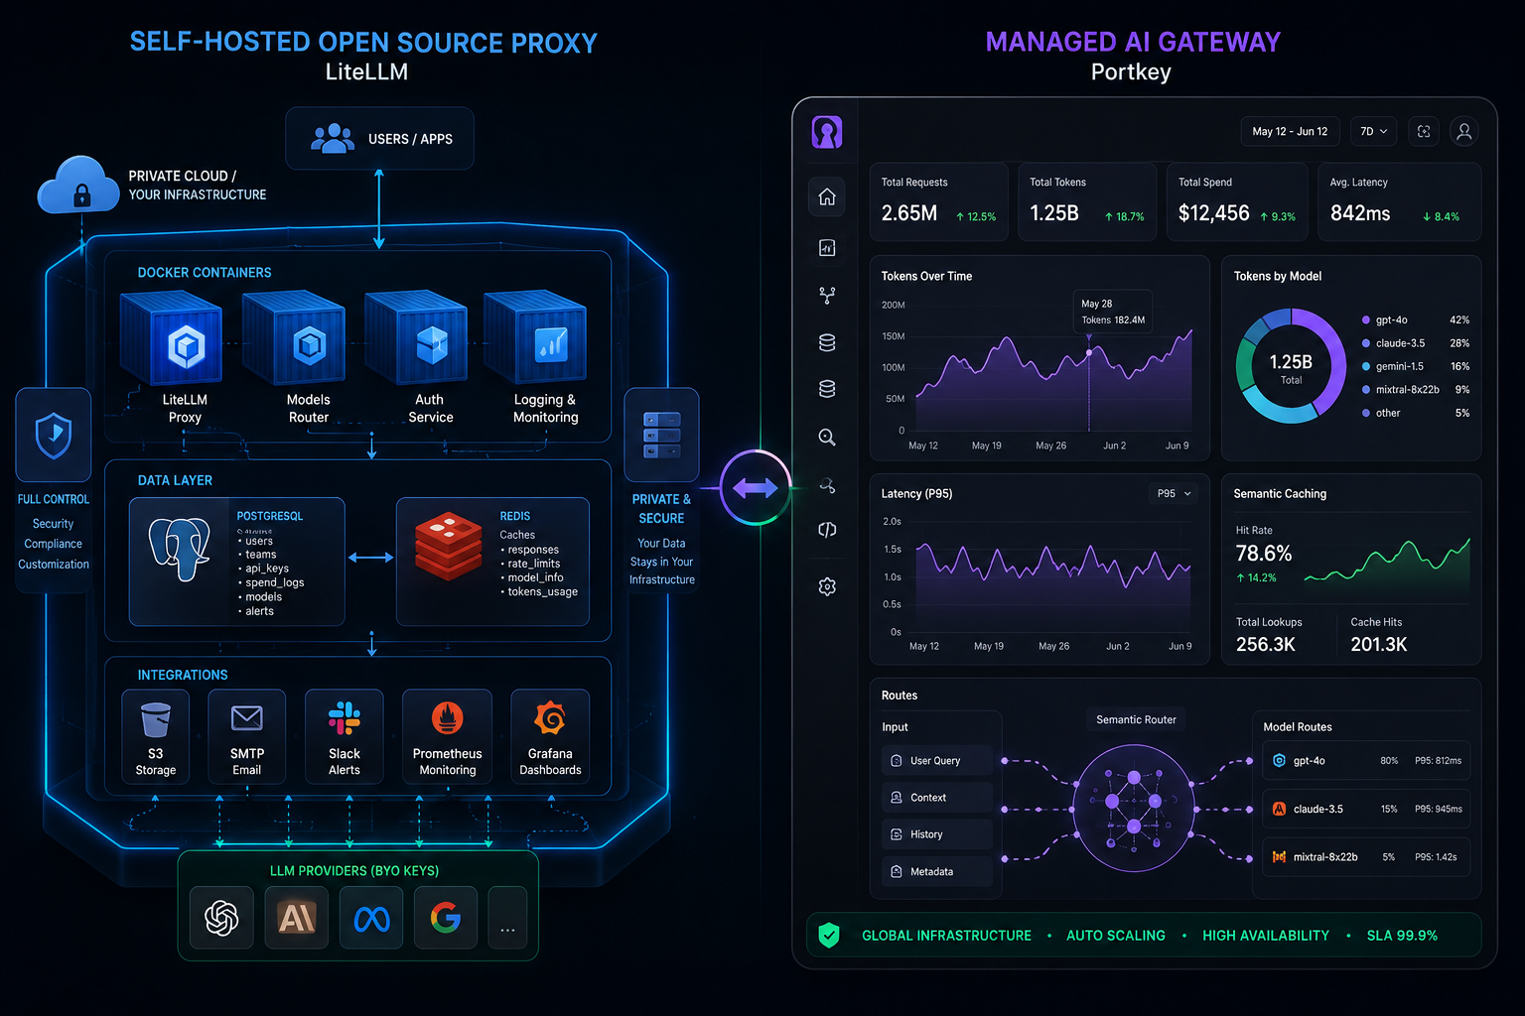Image resolution: width=1525 pixels, height=1016 pixels.
Task: Click the bidirectional arrow connector circle
Action: click(756, 488)
